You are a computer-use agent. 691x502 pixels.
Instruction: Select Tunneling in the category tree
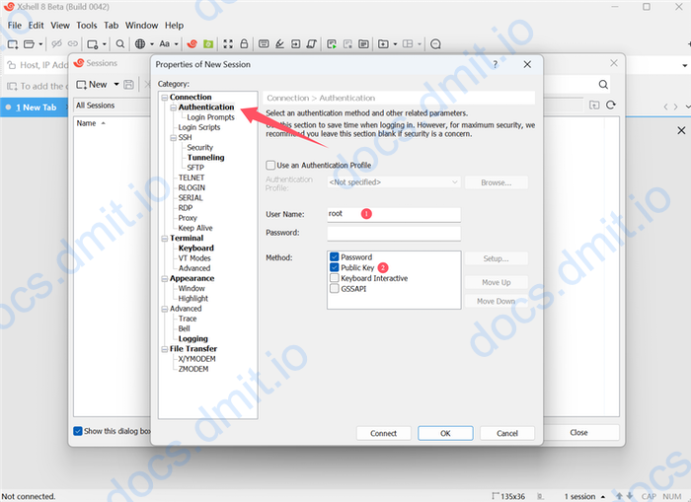pyautogui.click(x=205, y=158)
